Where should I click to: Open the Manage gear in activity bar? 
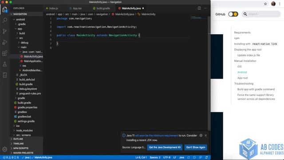click(x=5, y=149)
